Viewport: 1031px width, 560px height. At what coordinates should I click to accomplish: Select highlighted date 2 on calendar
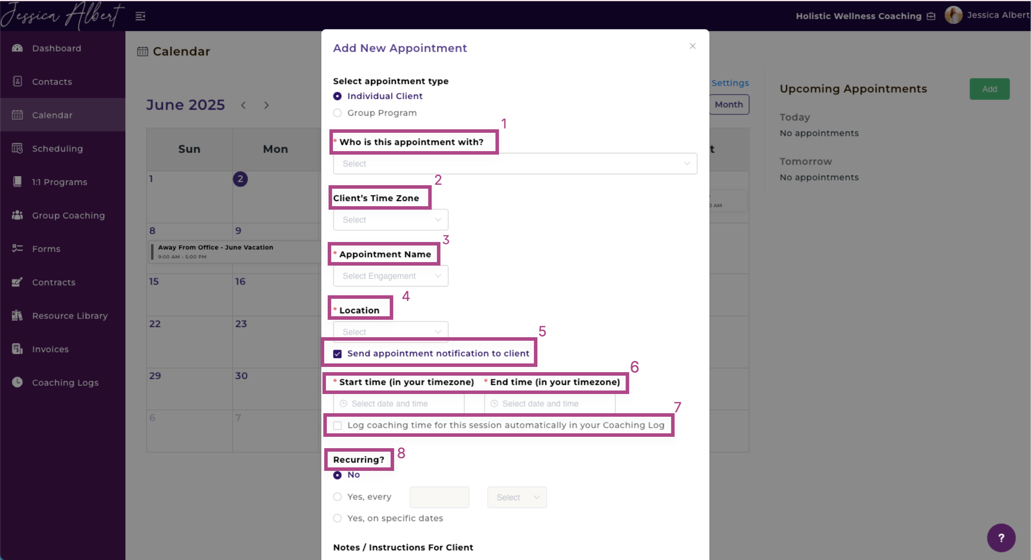(240, 179)
